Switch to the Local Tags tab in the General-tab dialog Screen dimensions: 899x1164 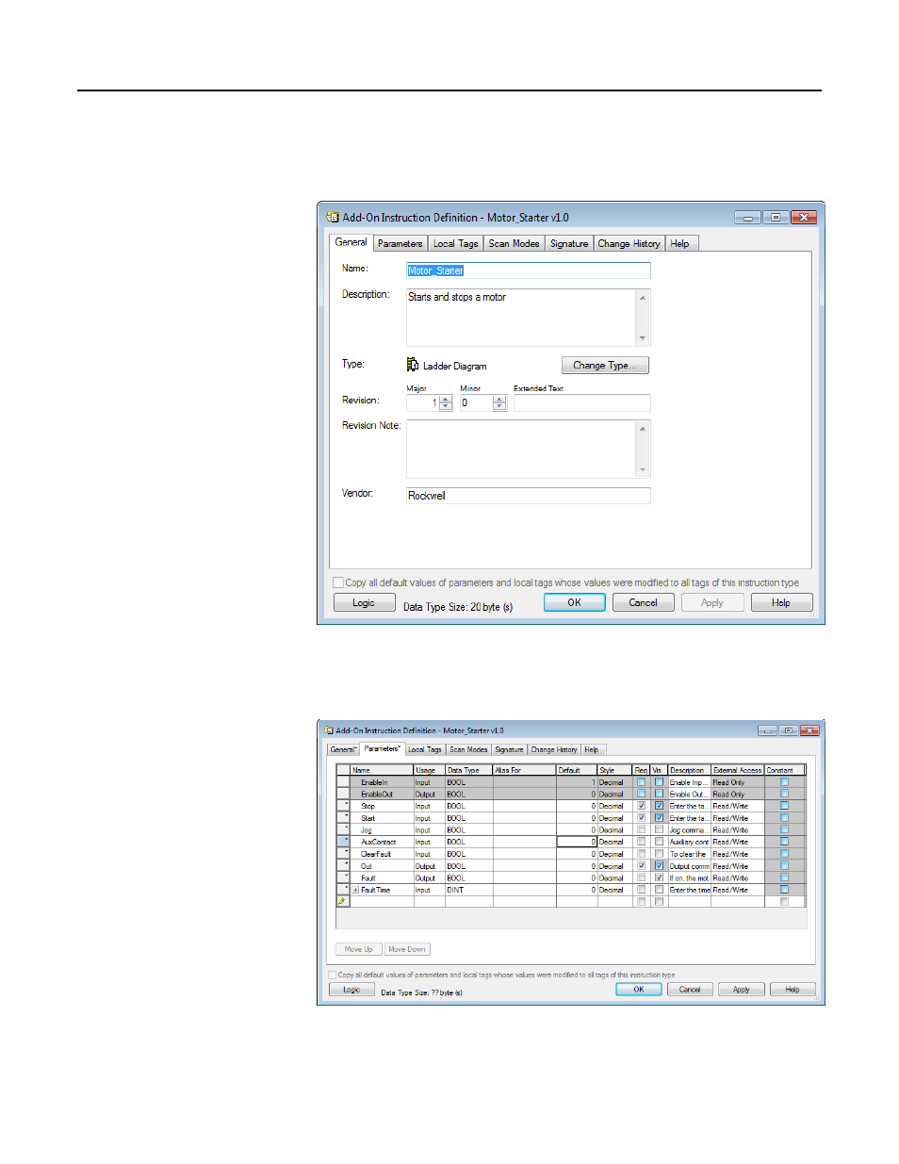[455, 243]
